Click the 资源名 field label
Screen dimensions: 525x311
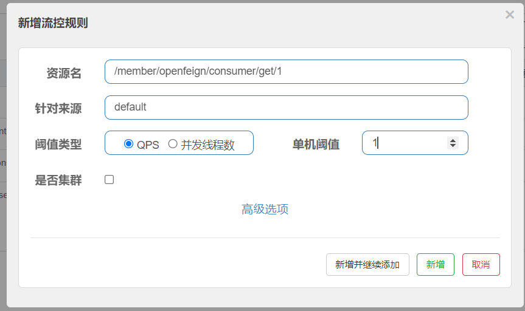click(x=64, y=73)
